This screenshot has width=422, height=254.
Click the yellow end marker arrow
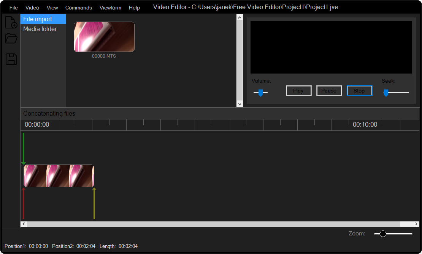(94, 203)
